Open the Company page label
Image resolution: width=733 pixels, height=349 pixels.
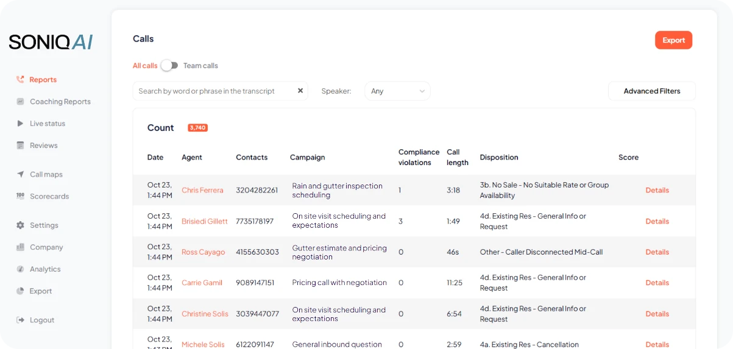46,247
